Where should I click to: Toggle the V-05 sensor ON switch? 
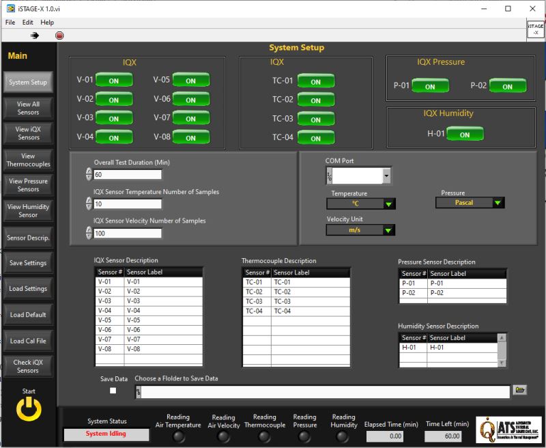[x=191, y=80]
